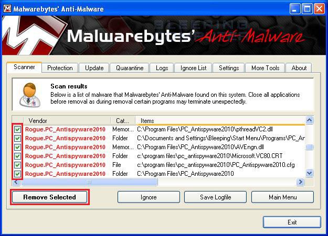Select the C:\Program Files\PC_Antispyware2010 folder path

[x=185, y=174]
